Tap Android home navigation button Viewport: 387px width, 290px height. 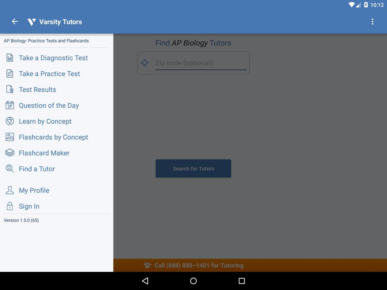pyautogui.click(x=194, y=281)
